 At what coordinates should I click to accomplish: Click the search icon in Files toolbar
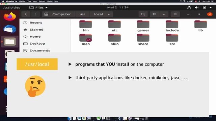[143, 14]
